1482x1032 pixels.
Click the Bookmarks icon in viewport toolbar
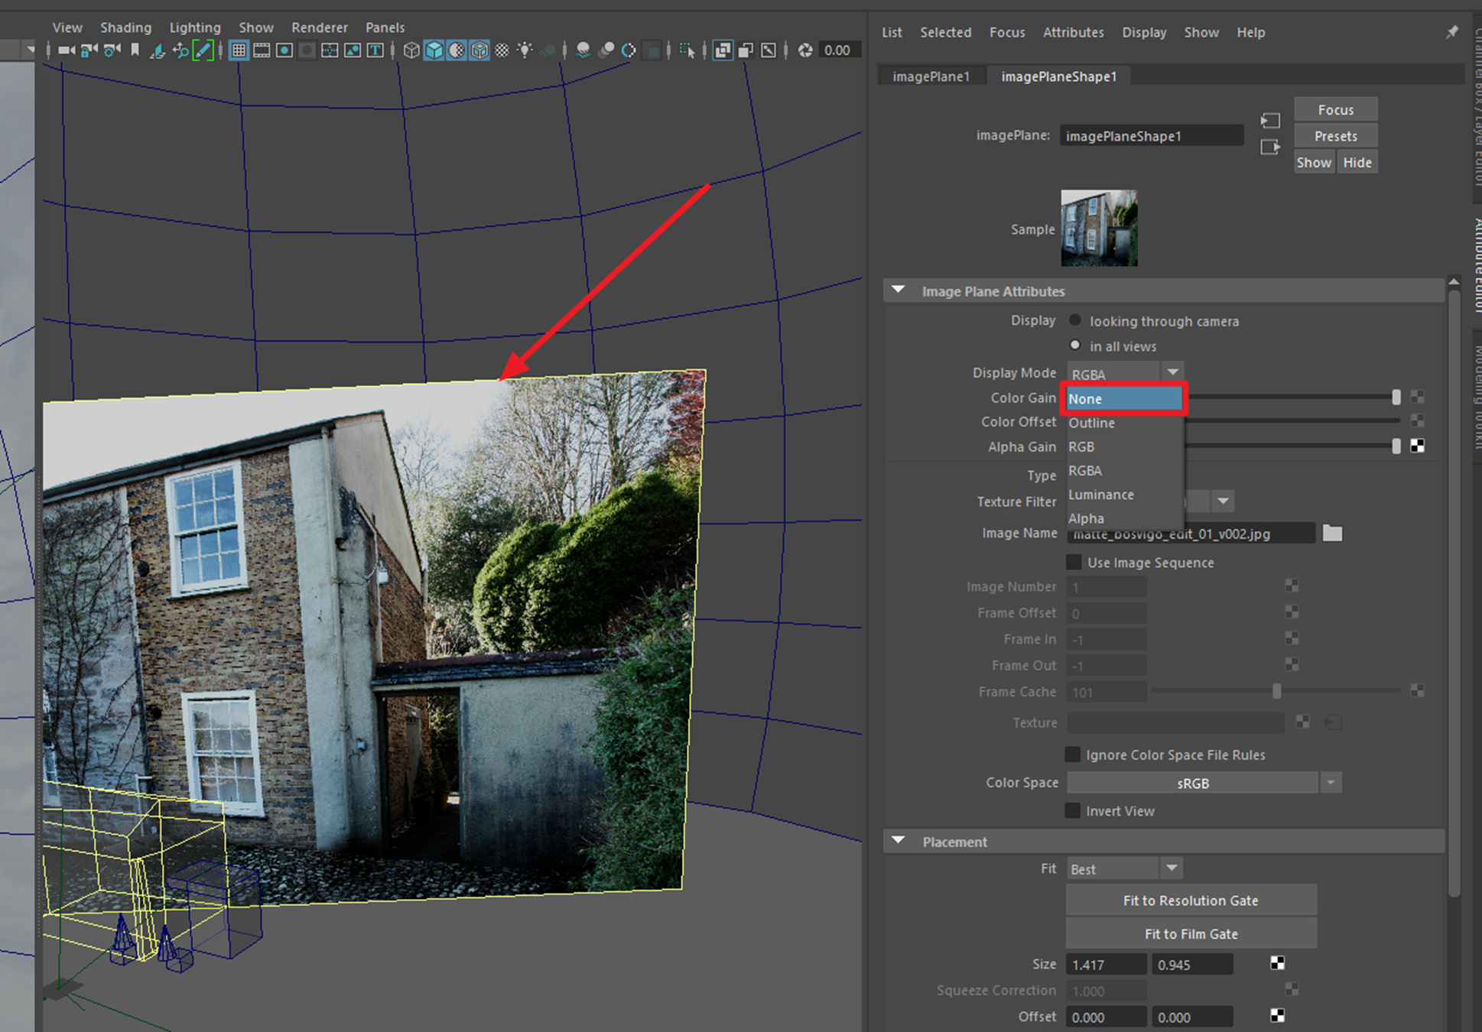(x=135, y=50)
